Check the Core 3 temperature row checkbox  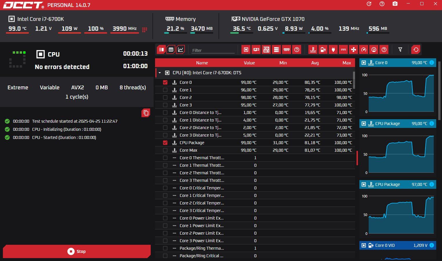[165, 105]
